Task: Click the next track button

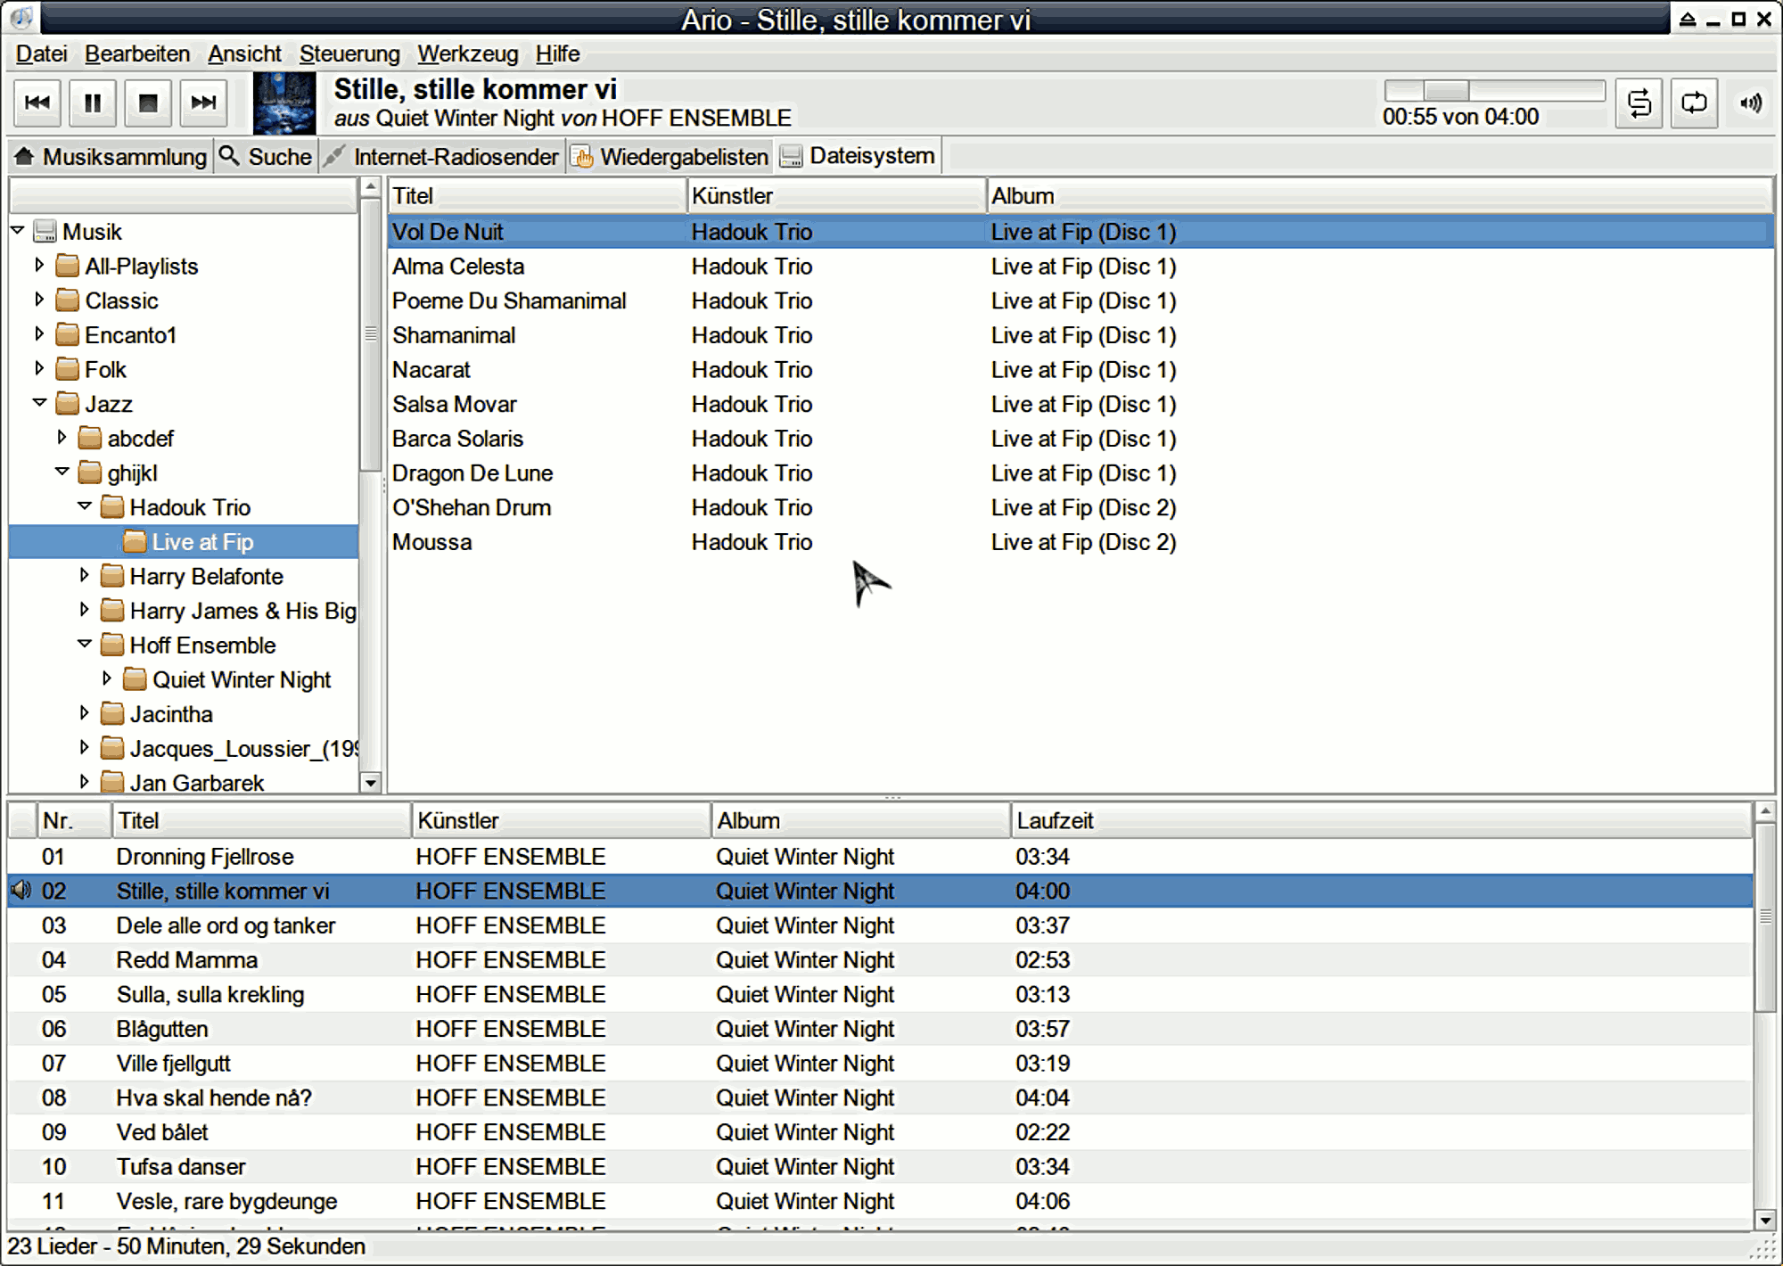Action: [202, 103]
